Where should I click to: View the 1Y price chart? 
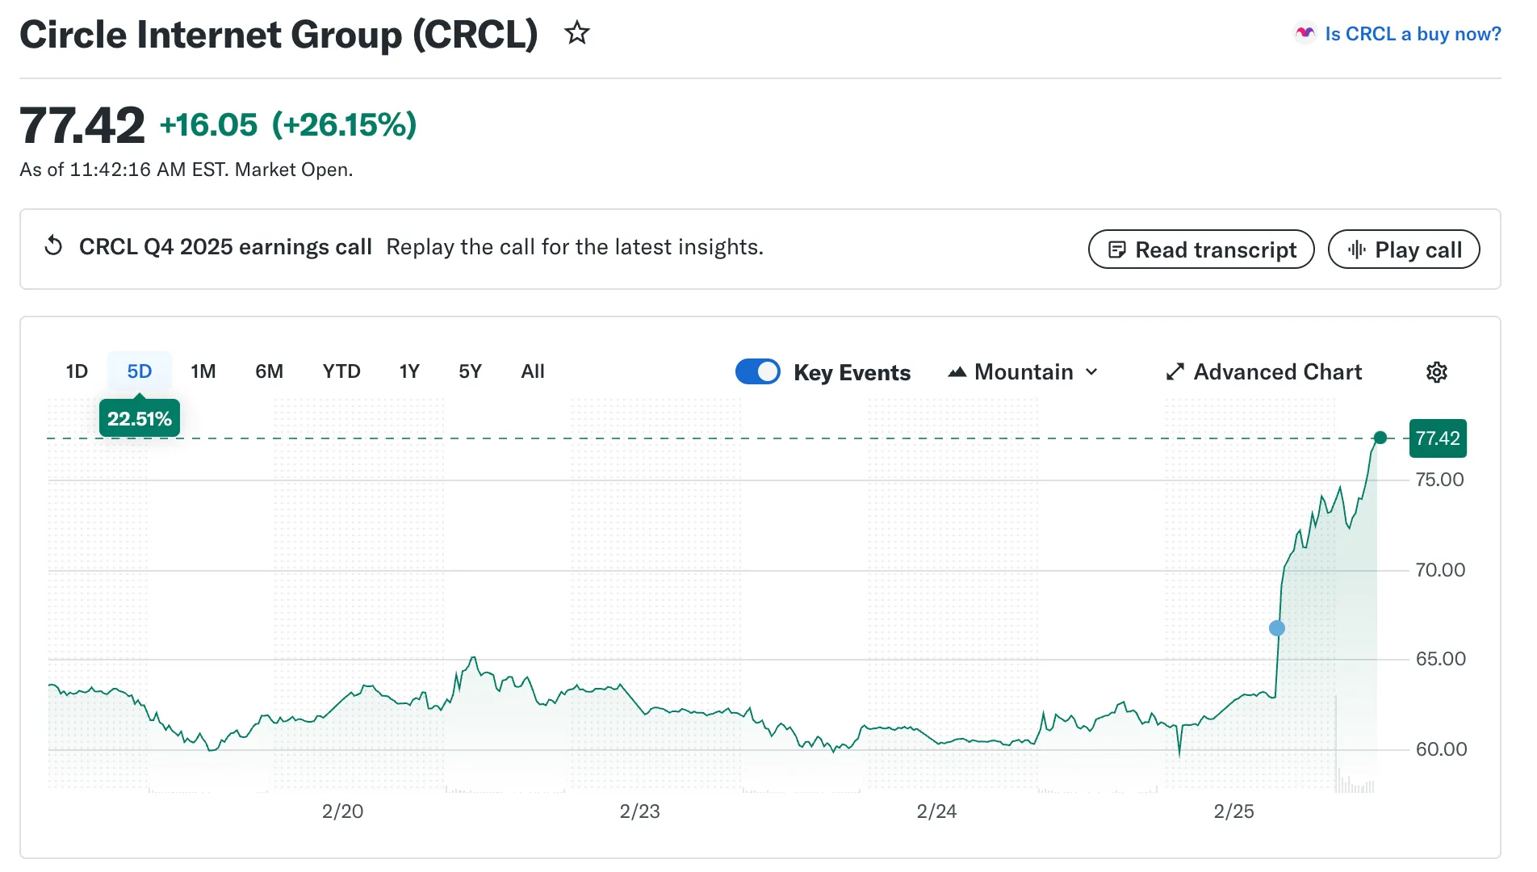409,371
